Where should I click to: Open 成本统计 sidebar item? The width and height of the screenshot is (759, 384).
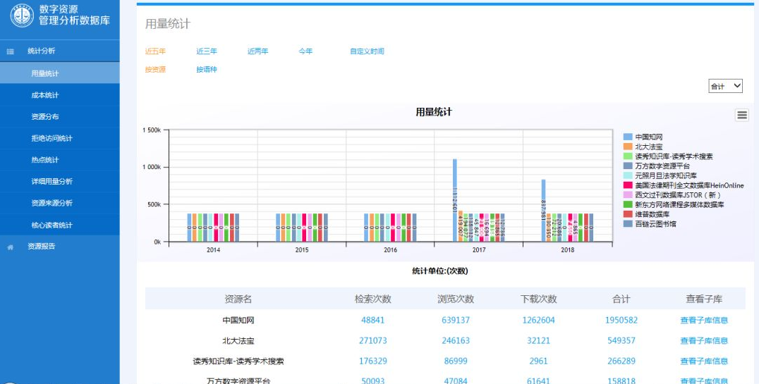tap(59, 95)
